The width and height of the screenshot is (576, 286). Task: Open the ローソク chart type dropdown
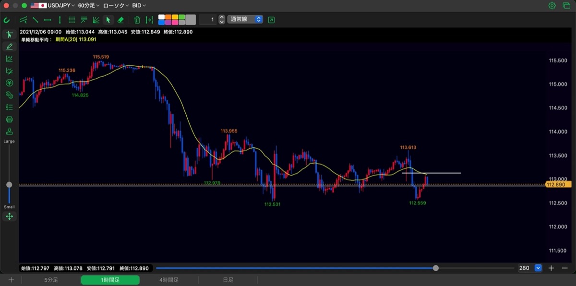[x=116, y=6]
